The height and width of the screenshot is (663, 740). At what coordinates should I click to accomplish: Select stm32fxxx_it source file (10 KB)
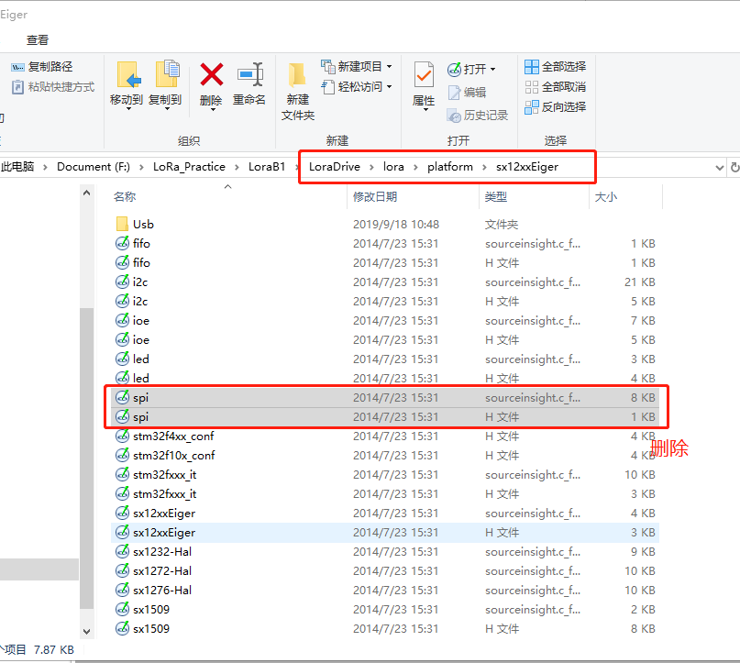[385, 475]
